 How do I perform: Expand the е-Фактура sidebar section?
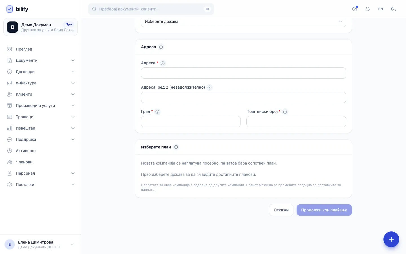41,83
